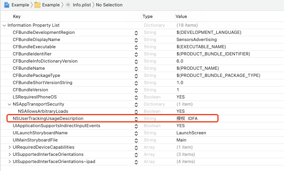The width and height of the screenshot is (284, 171).
Task: Select the No Selection breadcrumb item
Action: (109, 5)
